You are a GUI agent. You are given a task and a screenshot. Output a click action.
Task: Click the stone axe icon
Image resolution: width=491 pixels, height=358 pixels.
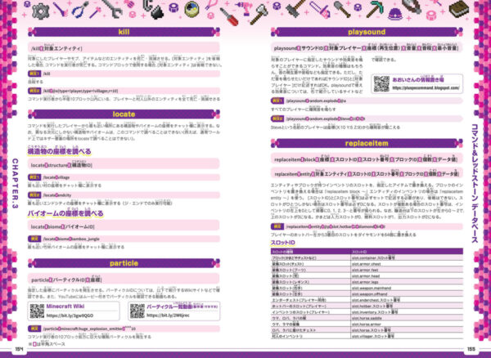coord(258,15)
